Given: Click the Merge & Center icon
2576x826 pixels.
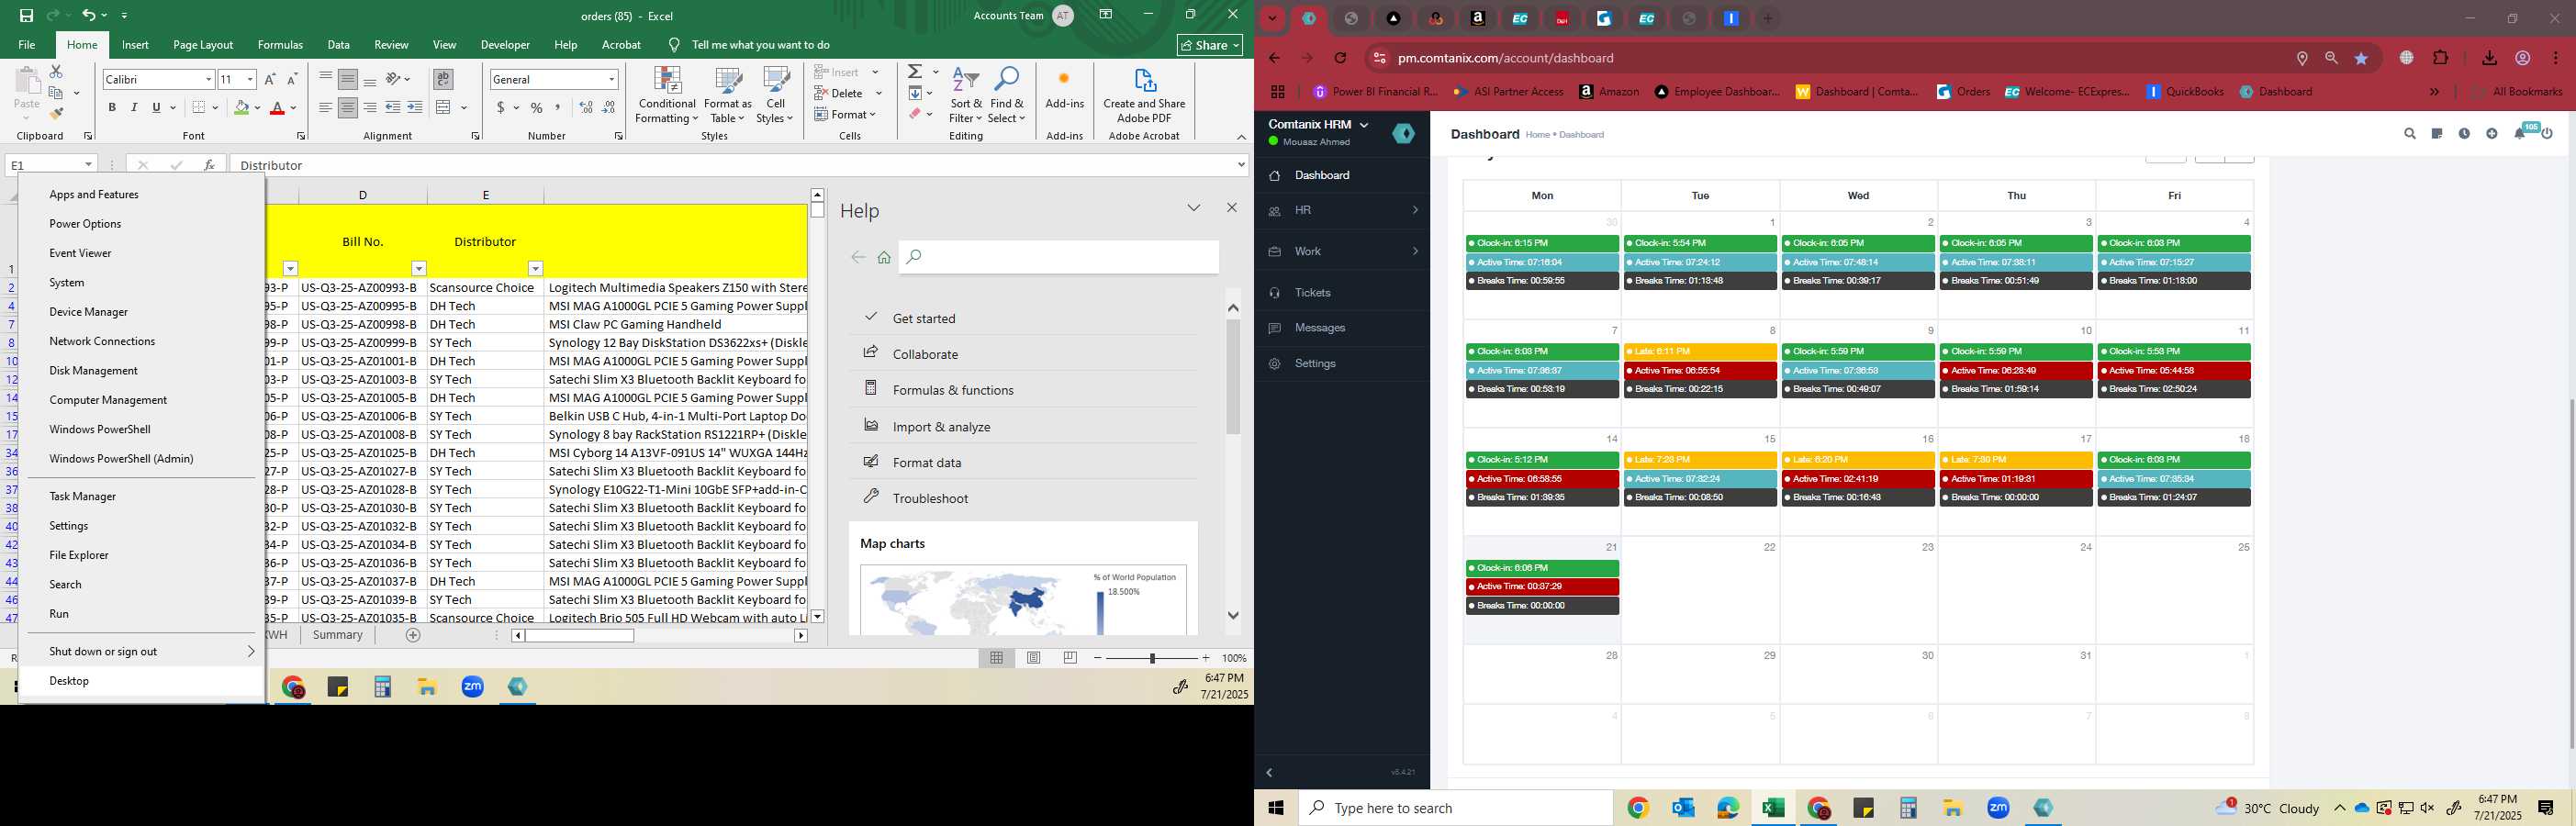Looking at the screenshot, I should tap(444, 107).
